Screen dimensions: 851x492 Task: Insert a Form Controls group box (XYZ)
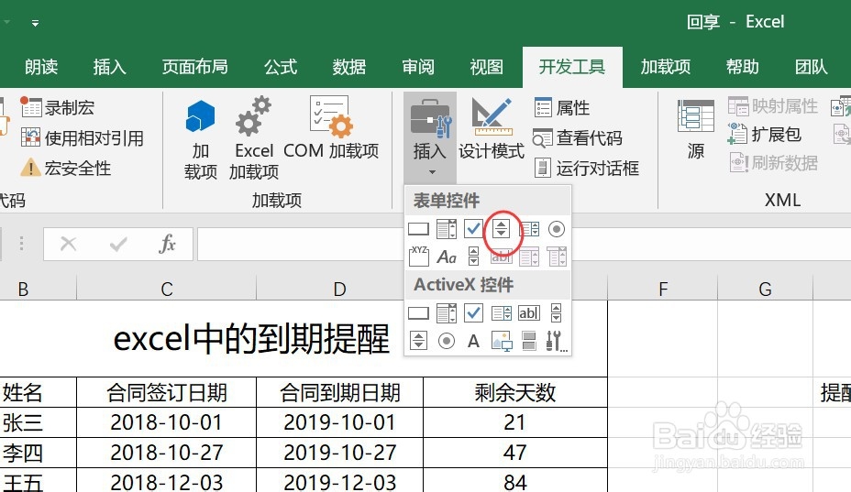(x=418, y=257)
